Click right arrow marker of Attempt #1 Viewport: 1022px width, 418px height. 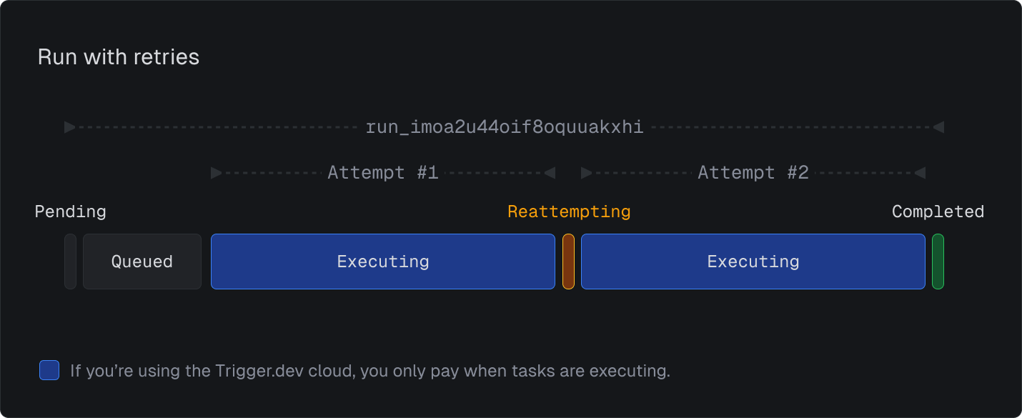tap(550, 173)
